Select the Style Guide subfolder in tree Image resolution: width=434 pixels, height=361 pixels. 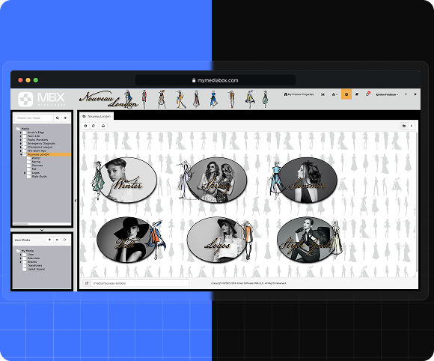[40, 176]
